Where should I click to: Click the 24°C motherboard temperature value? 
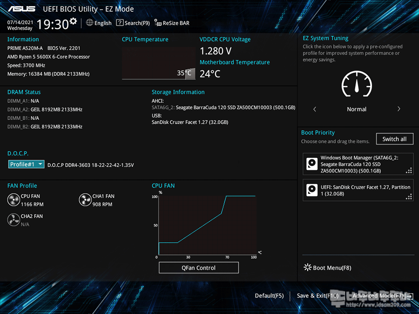point(210,73)
